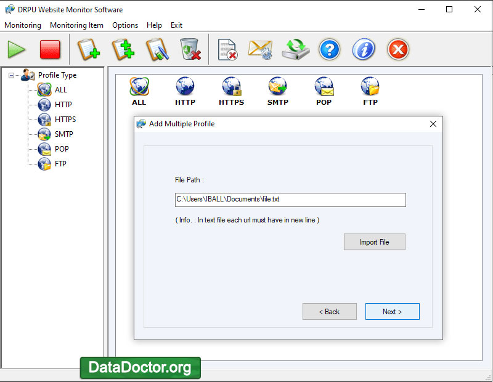Start monitoring with the green play icon

[16, 51]
